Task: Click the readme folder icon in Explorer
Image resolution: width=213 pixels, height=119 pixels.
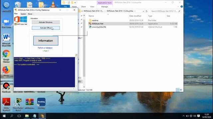Action: pyautogui.click(x=90, y=20)
